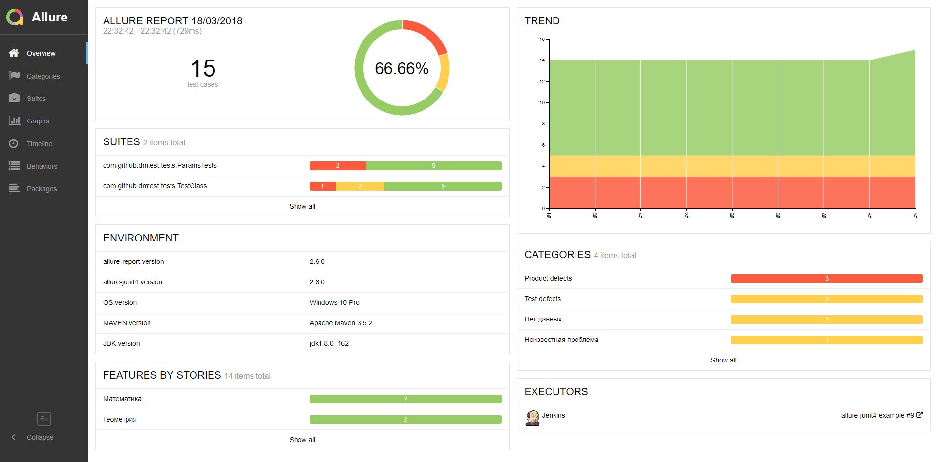Click the yellow Нет данных bar

[x=827, y=320]
